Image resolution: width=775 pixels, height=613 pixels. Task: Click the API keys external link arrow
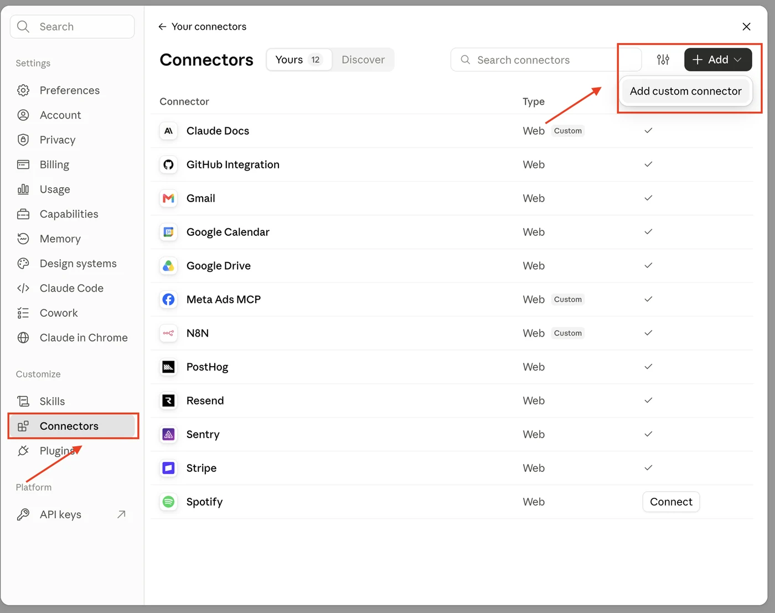(121, 514)
